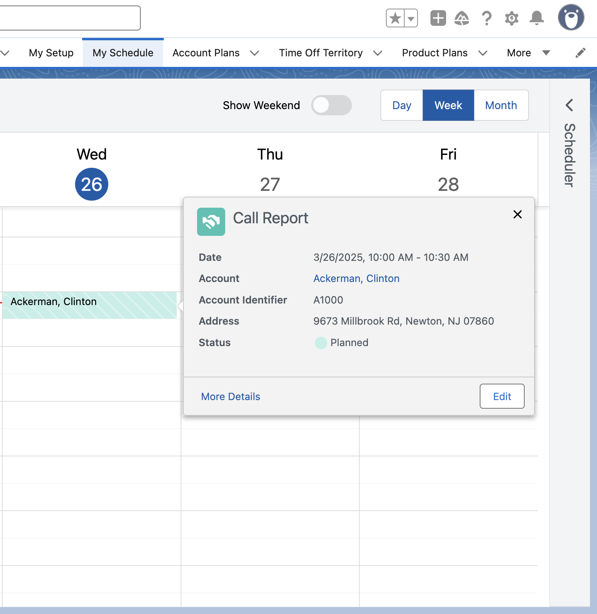Click the help question mark icon

[487, 18]
